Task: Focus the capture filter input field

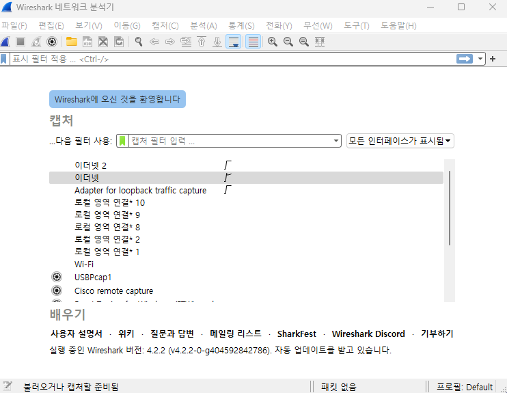Action: 230,141
